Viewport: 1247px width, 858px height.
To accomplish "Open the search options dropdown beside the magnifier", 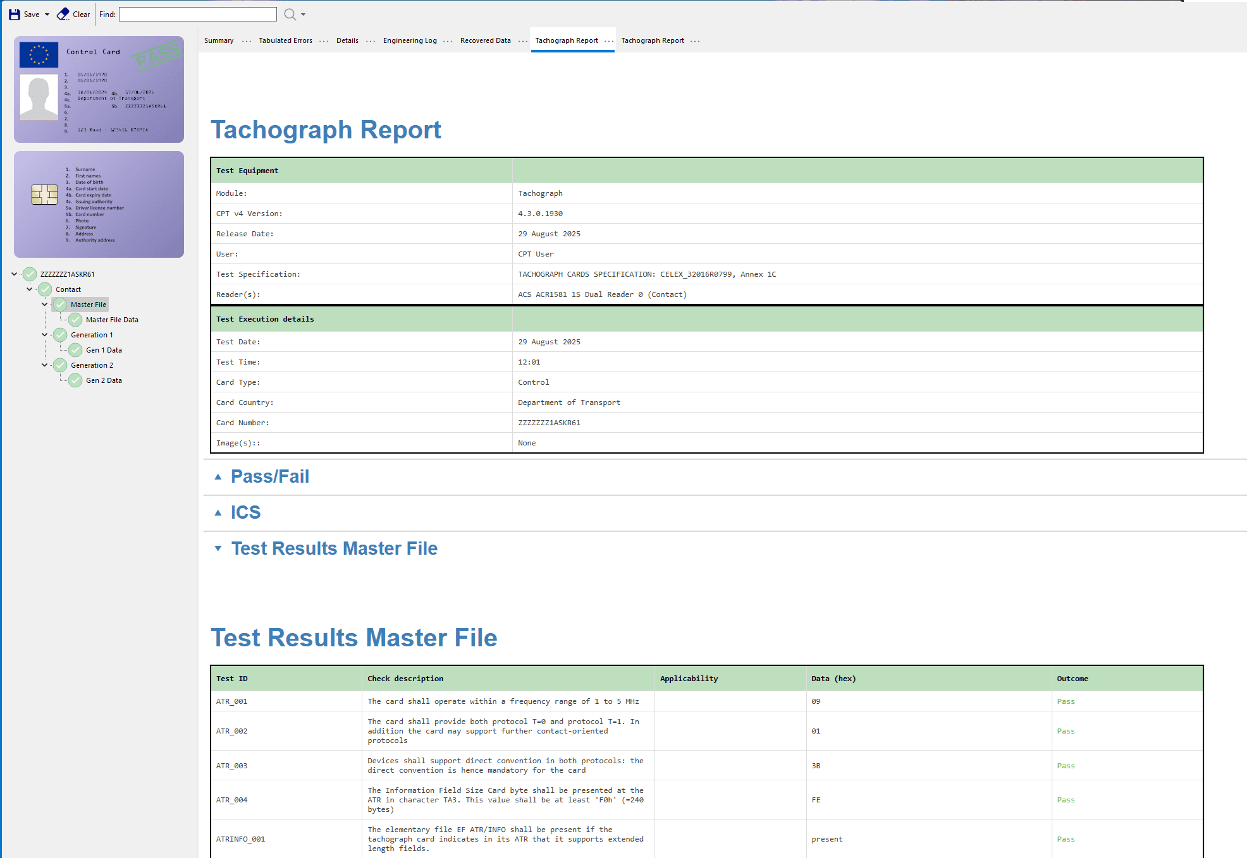I will click(x=302, y=14).
